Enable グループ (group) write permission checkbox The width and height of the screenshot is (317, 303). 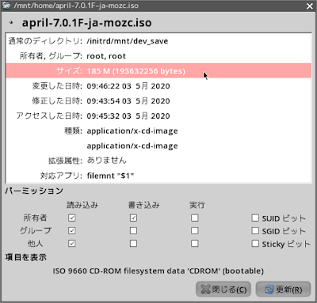tap(133, 230)
